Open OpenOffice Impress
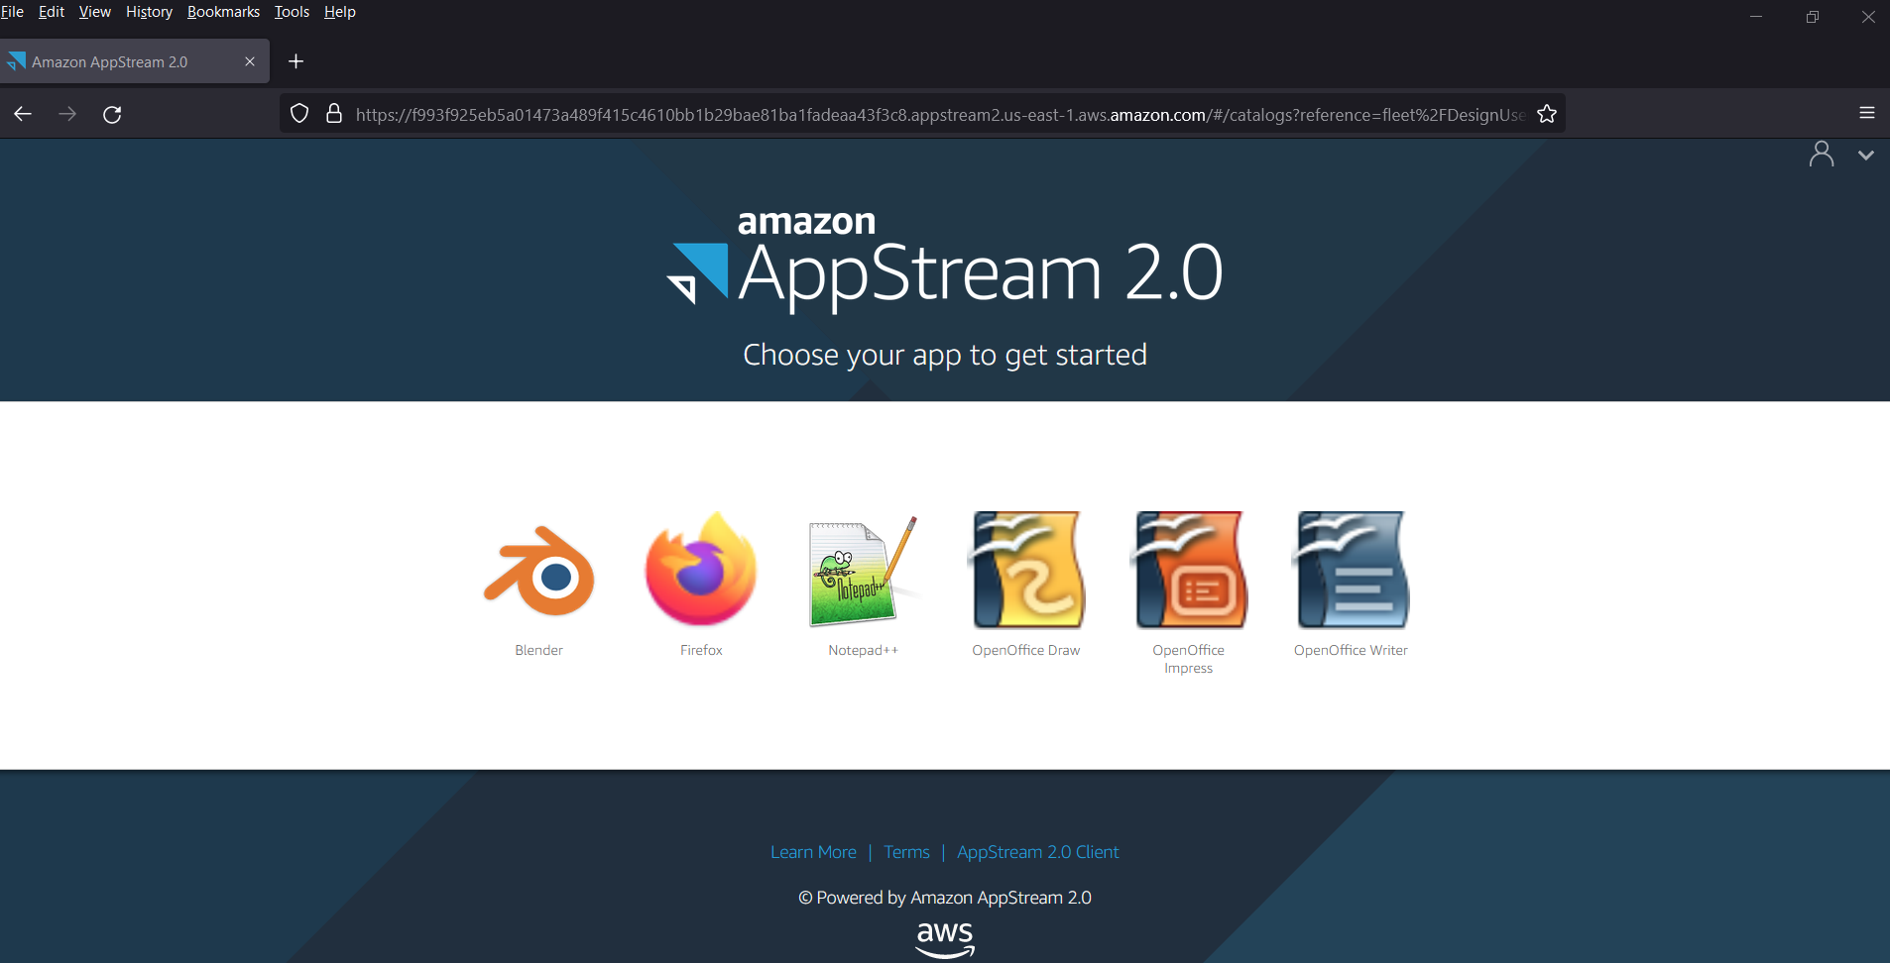 pyautogui.click(x=1189, y=571)
